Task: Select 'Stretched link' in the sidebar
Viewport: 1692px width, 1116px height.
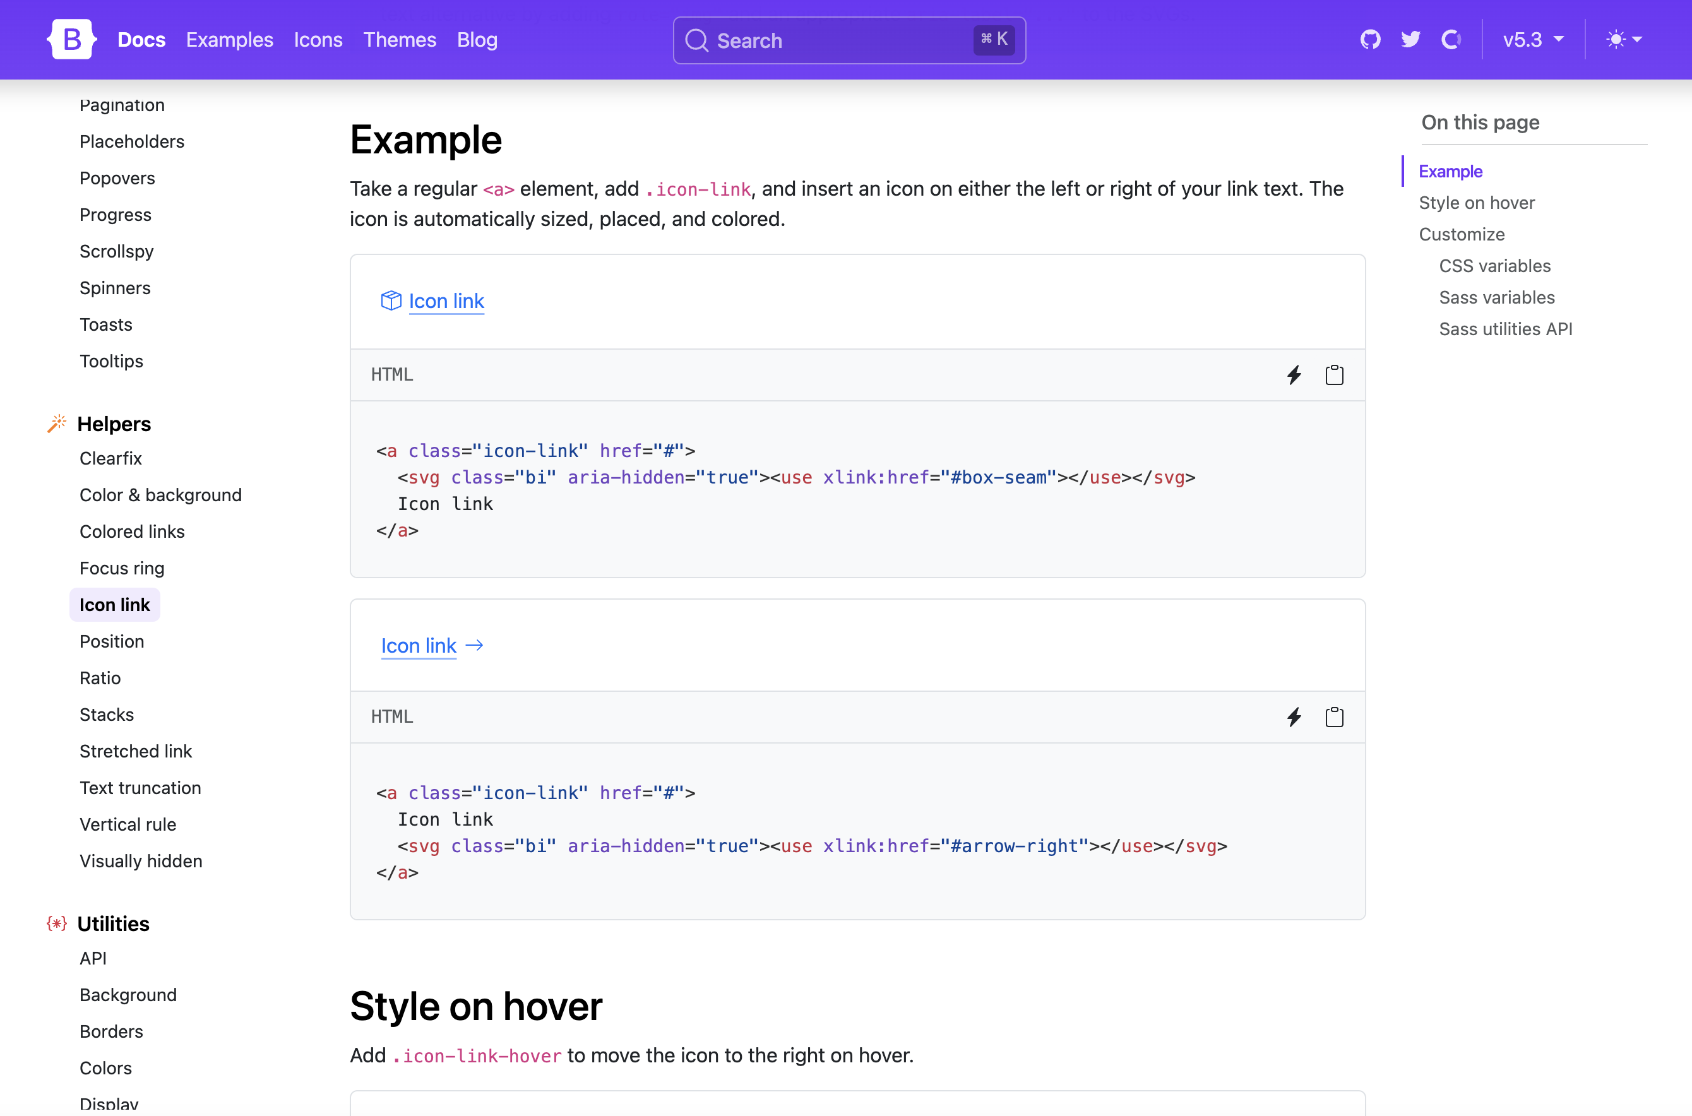Action: coord(135,751)
